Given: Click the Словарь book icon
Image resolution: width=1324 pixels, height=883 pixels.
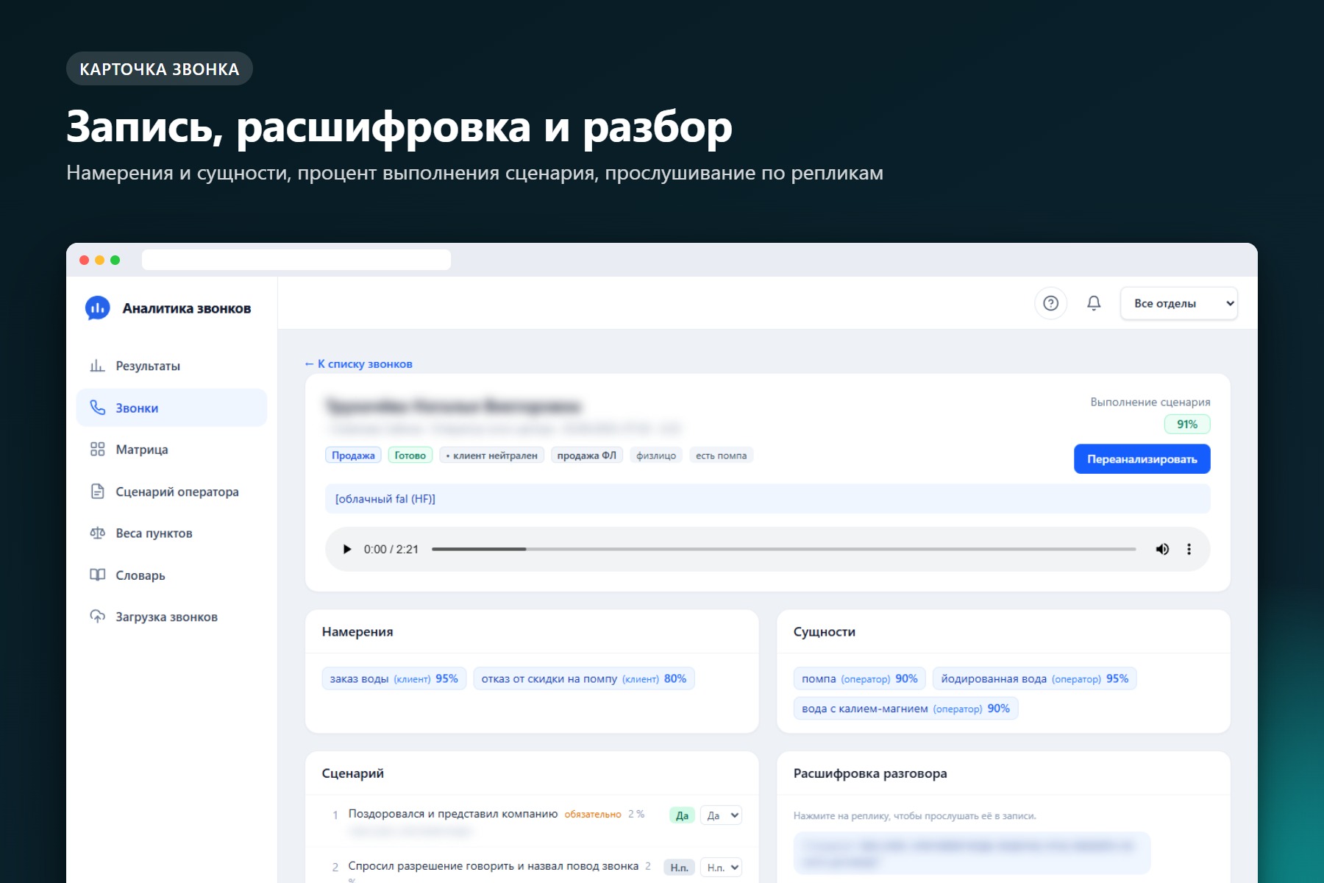Looking at the screenshot, I should point(97,575).
